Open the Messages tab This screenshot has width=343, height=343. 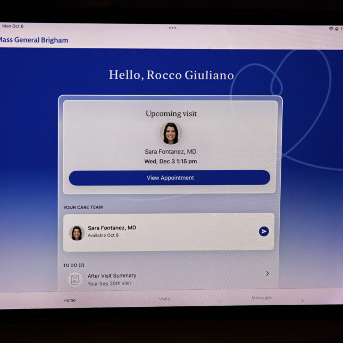pyautogui.click(x=262, y=298)
